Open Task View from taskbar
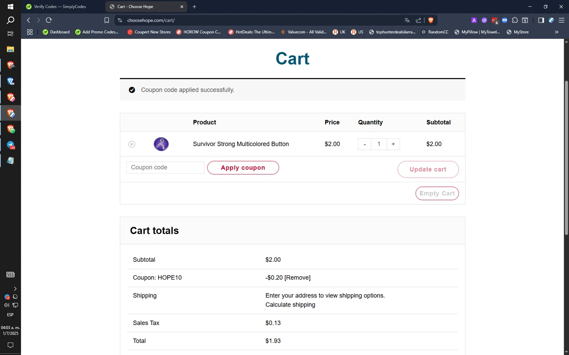 tap(10, 34)
